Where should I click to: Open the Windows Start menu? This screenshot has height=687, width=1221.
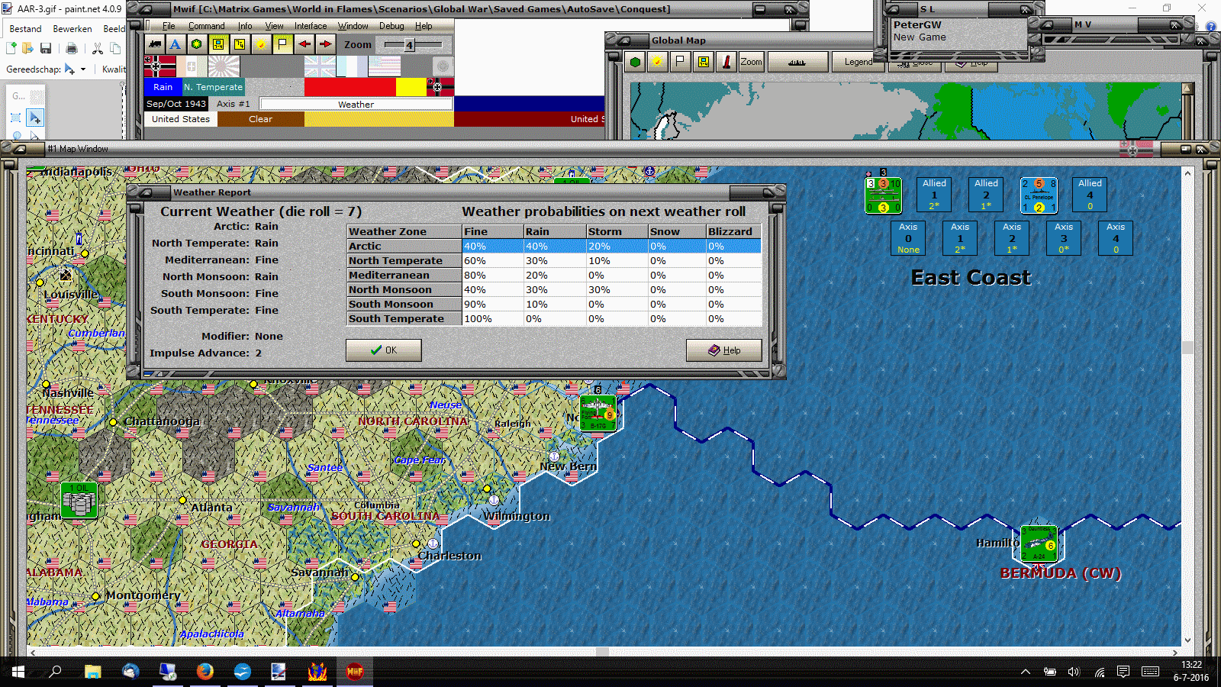(x=18, y=672)
